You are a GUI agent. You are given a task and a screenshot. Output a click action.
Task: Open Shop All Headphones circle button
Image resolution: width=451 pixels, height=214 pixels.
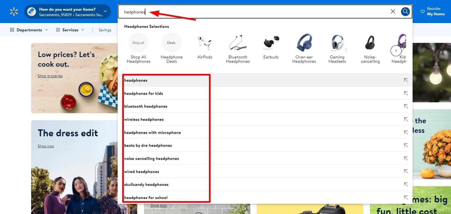point(138,43)
